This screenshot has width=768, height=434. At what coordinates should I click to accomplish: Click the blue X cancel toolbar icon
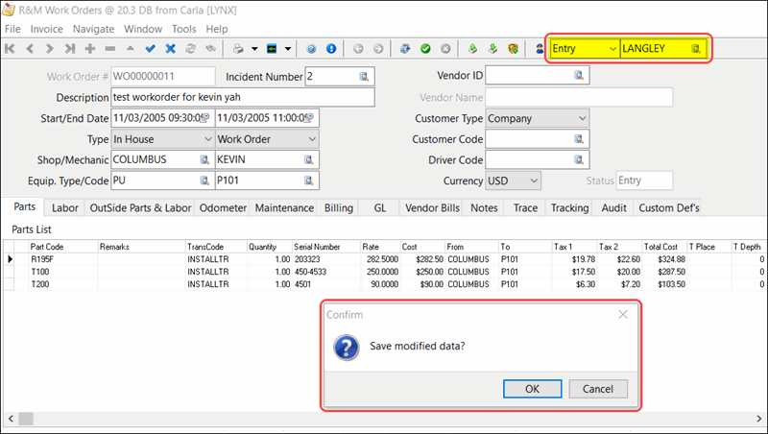(x=170, y=48)
